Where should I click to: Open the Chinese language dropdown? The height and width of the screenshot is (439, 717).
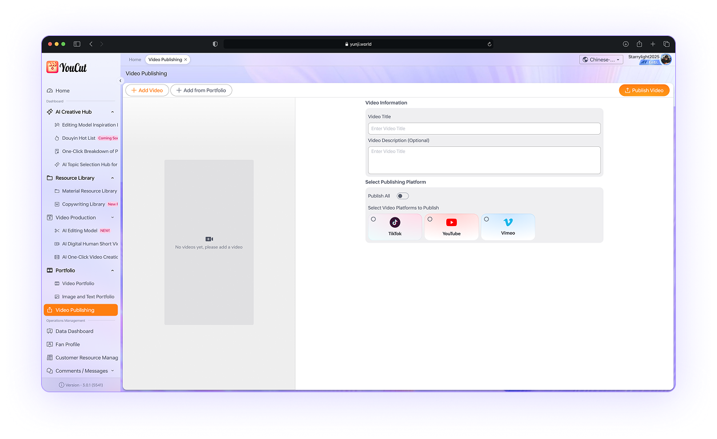pyautogui.click(x=601, y=59)
